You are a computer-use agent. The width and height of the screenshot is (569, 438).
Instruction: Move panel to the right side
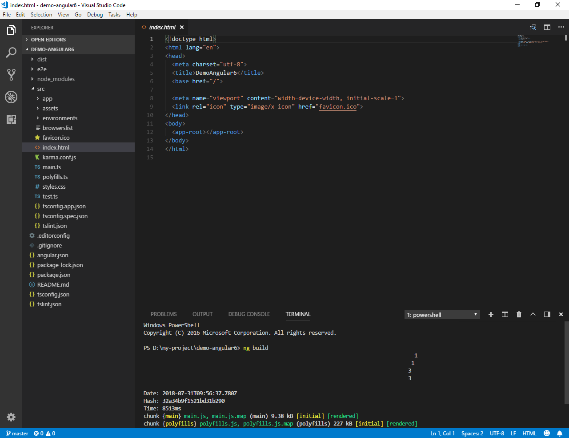[x=547, y=314]
